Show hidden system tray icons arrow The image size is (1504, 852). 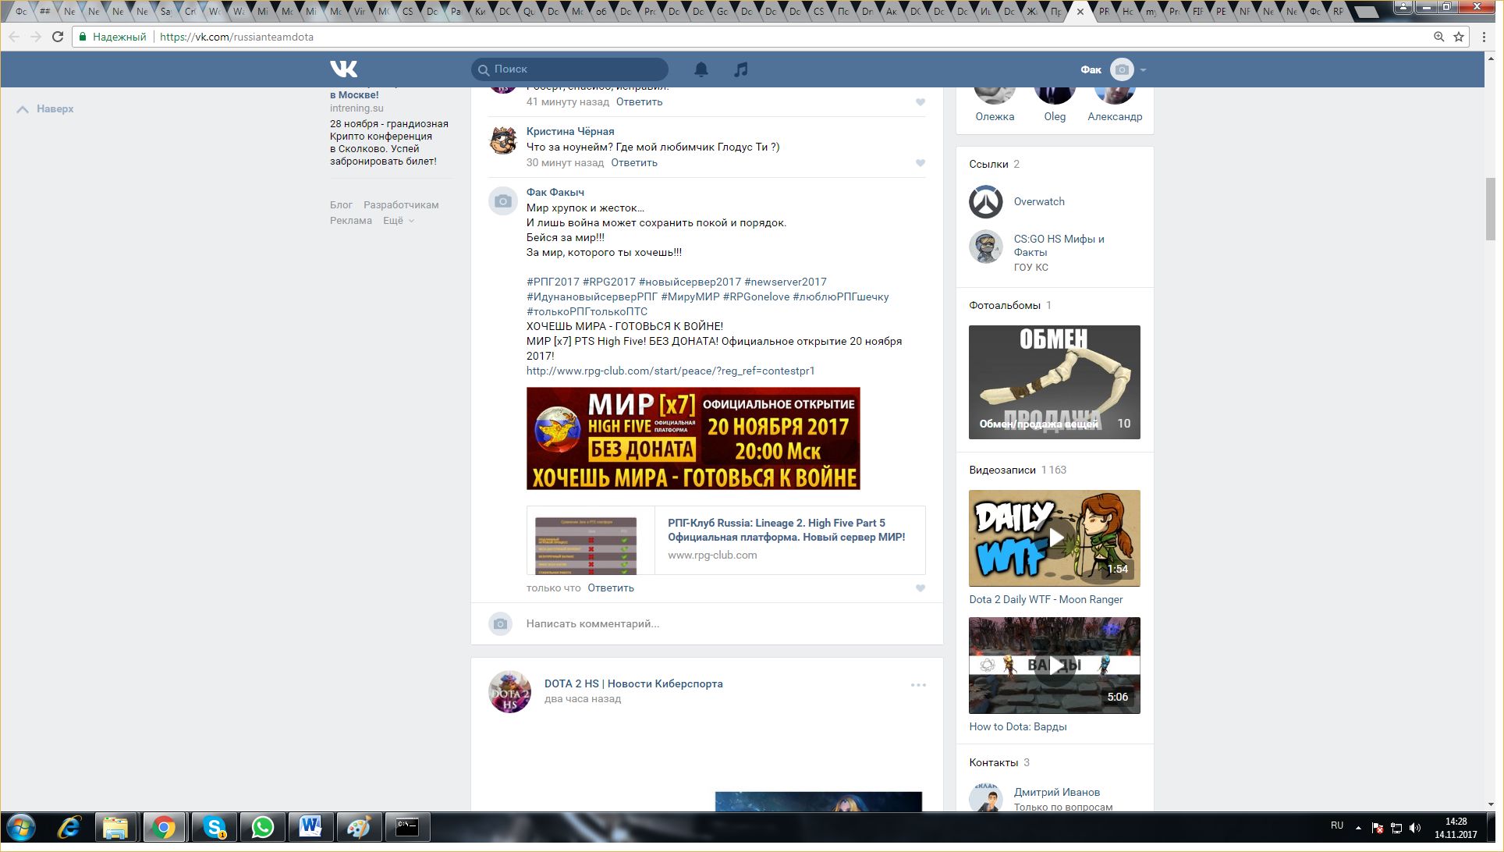tap(1358, 828)
